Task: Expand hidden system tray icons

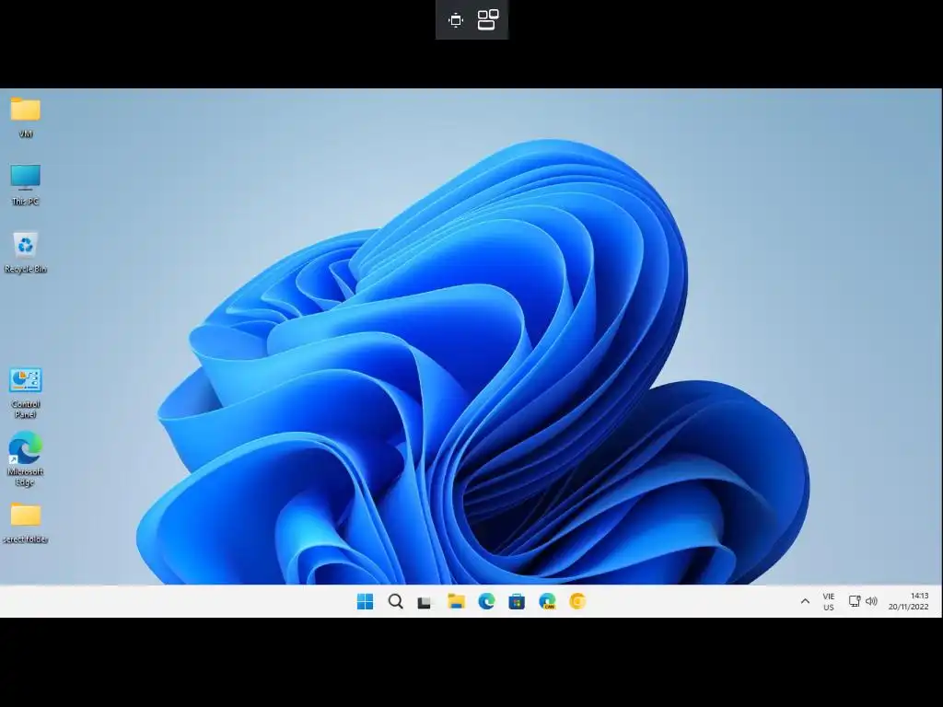Action: click(805, 601)
